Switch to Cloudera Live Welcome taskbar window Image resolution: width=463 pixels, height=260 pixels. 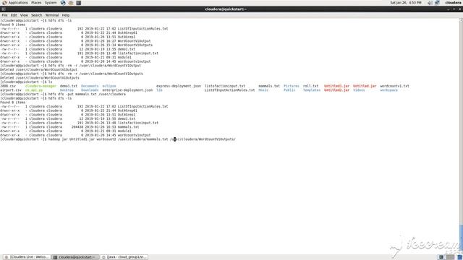click(26, 257)
